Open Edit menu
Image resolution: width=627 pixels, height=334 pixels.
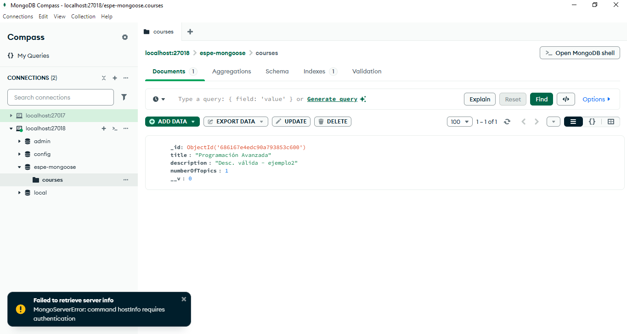43,17
